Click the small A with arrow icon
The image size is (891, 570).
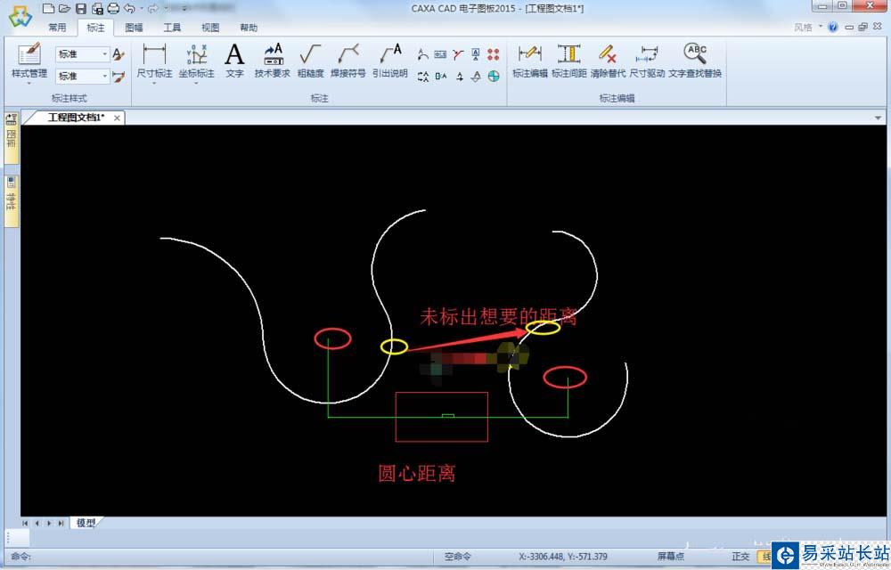(x=459, y=76)
